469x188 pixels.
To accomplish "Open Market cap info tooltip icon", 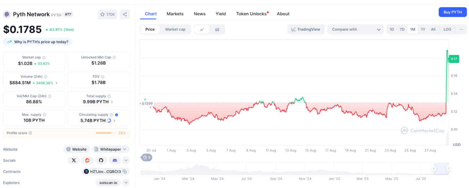I will [x=44, y=57].
